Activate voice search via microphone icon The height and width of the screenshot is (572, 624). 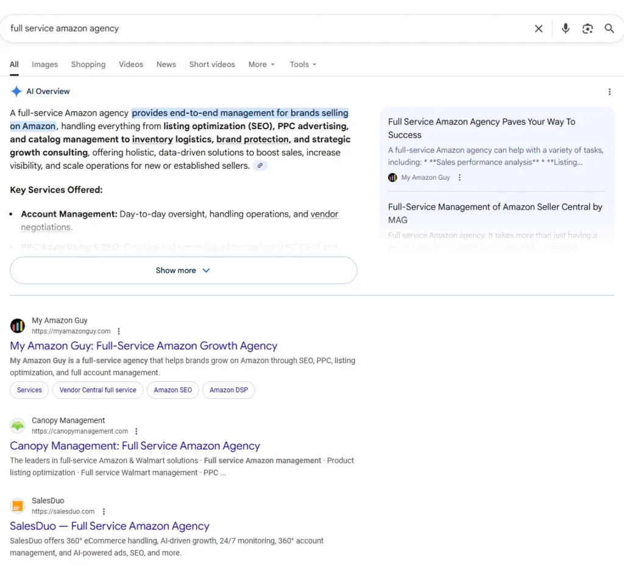pyautogui.click(x=565, y=28)
